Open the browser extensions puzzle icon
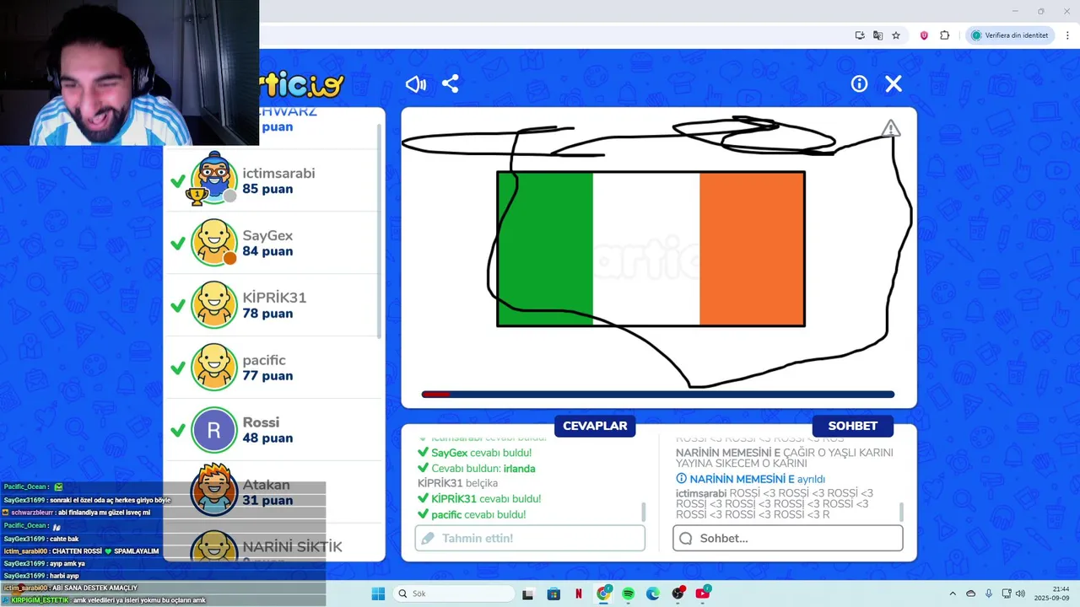The height and width of the screenshot is (607, 1080). point(944,35)
